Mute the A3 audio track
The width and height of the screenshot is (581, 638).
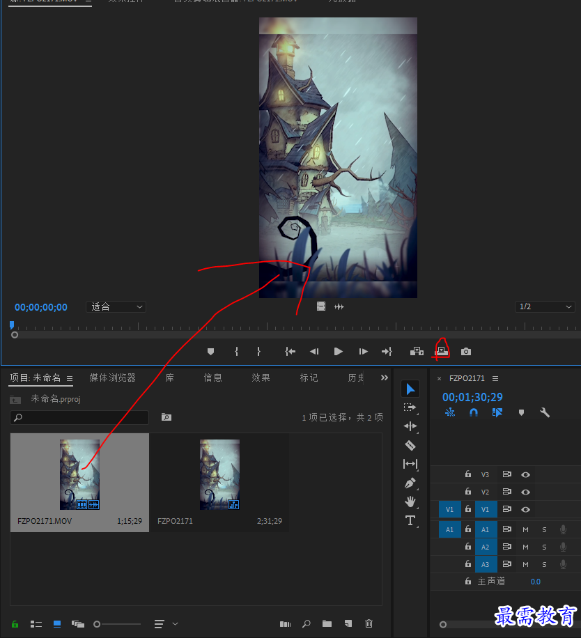pyautogui.click(x=526, y=565)
